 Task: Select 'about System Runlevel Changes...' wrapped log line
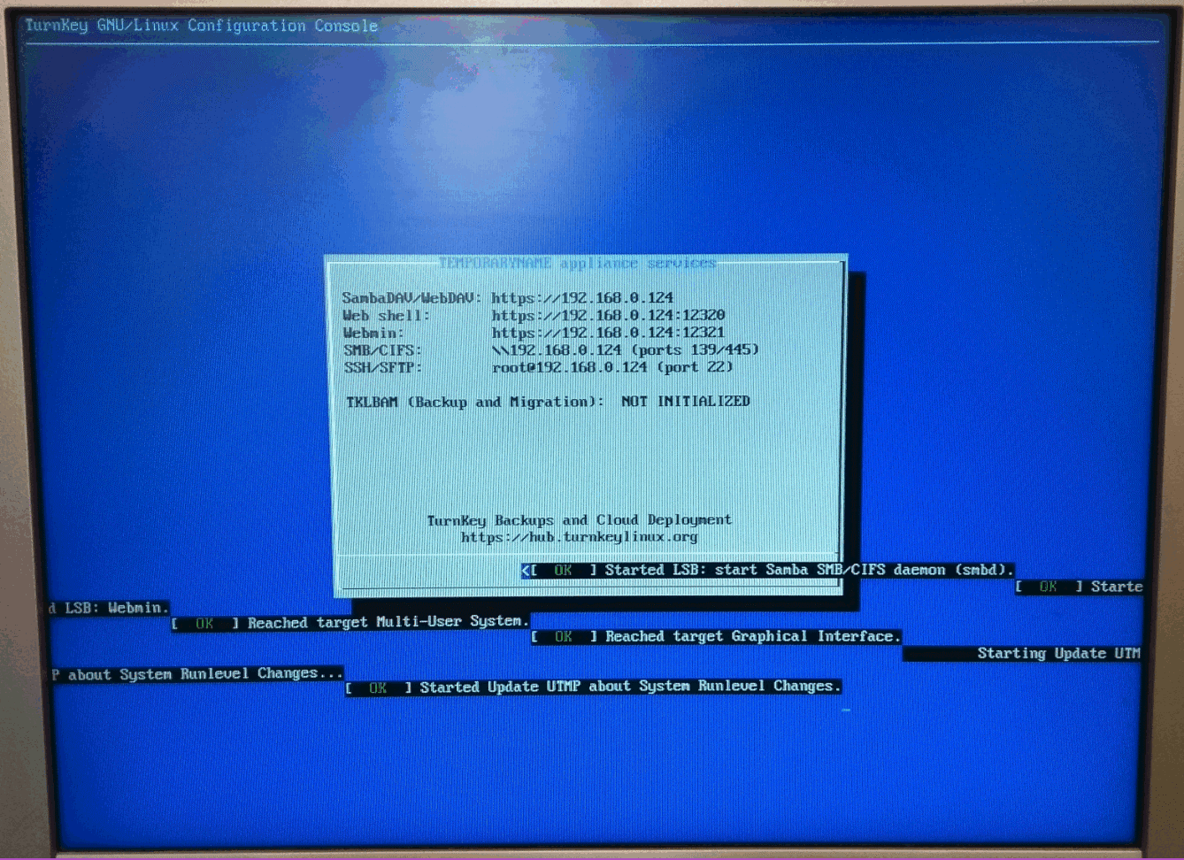[196, 674]
